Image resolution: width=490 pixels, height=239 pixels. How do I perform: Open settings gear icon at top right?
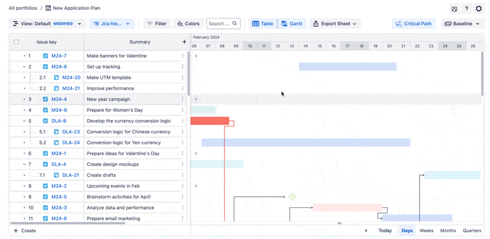pyautogui.click(x=478, y=9)
